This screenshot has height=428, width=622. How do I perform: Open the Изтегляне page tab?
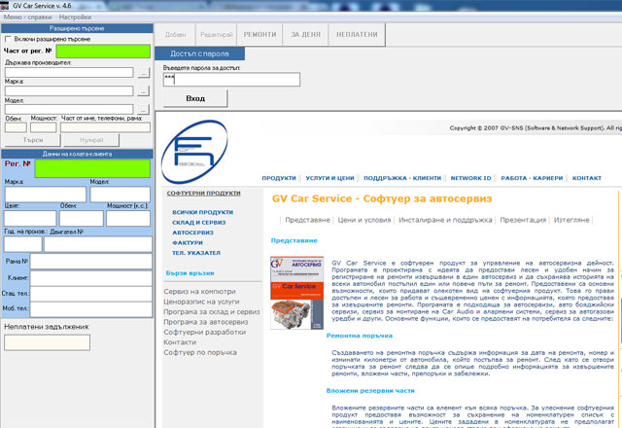(x=571, y=220)
